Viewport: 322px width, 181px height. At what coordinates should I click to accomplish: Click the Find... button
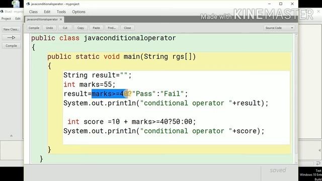point(112,28)
